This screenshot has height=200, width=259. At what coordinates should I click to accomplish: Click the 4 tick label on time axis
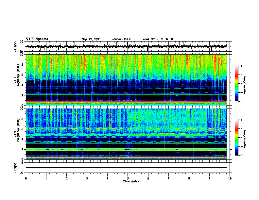point(108,178)
